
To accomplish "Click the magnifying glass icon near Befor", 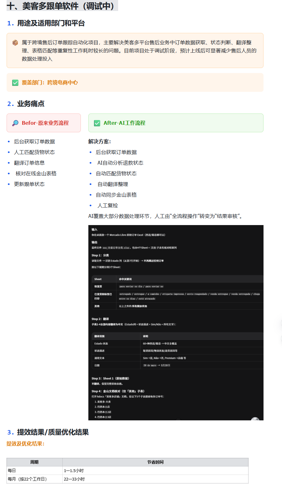I will (x=15, y=123).
